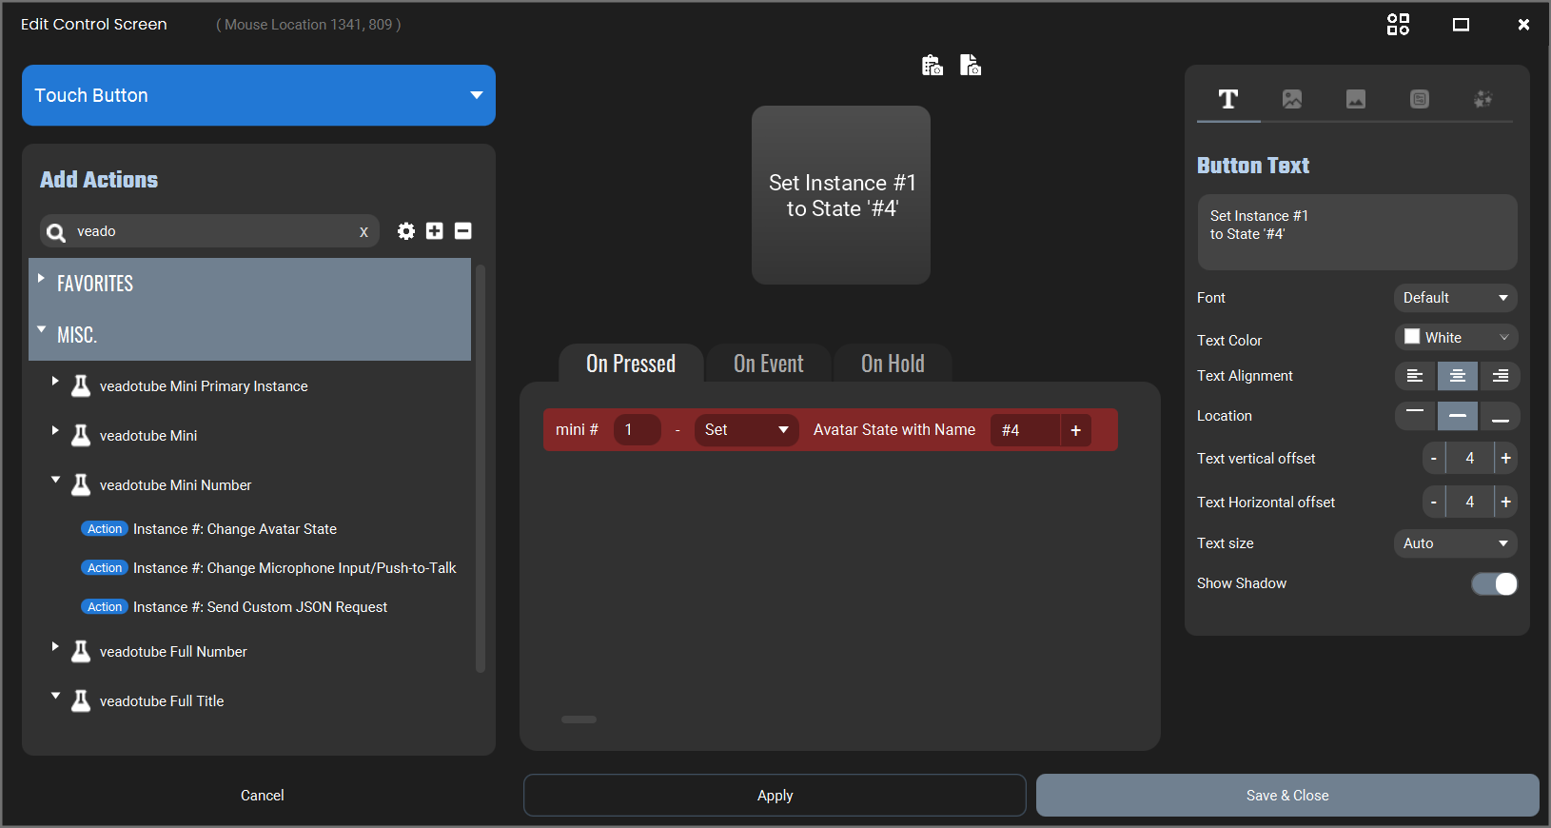The image size is (1551, 828).
Task: Clear the veado search text
Action: (x=363, y=232)
